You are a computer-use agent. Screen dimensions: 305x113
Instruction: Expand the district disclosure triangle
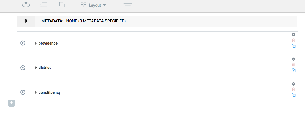tap(36, 68)
